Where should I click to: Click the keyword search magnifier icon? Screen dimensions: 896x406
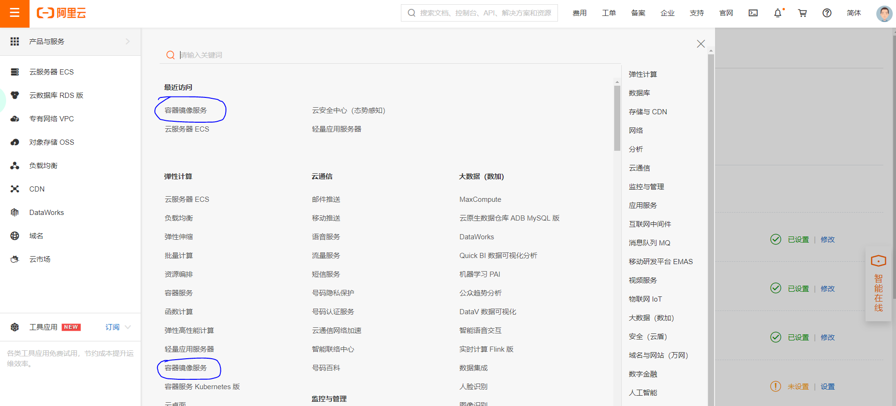171,55
